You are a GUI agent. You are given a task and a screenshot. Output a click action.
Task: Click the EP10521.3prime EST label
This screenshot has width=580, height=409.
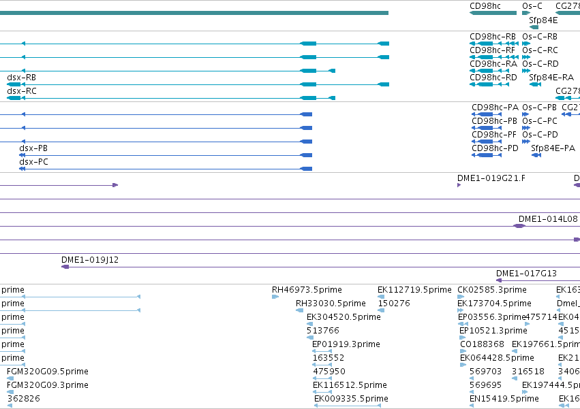click(x=493, y=331)
